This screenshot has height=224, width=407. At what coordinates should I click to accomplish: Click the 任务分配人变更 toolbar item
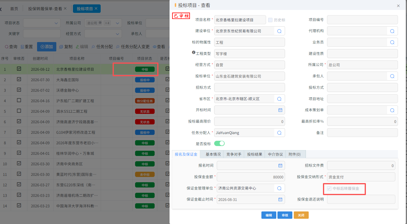(x=133, y=47)
